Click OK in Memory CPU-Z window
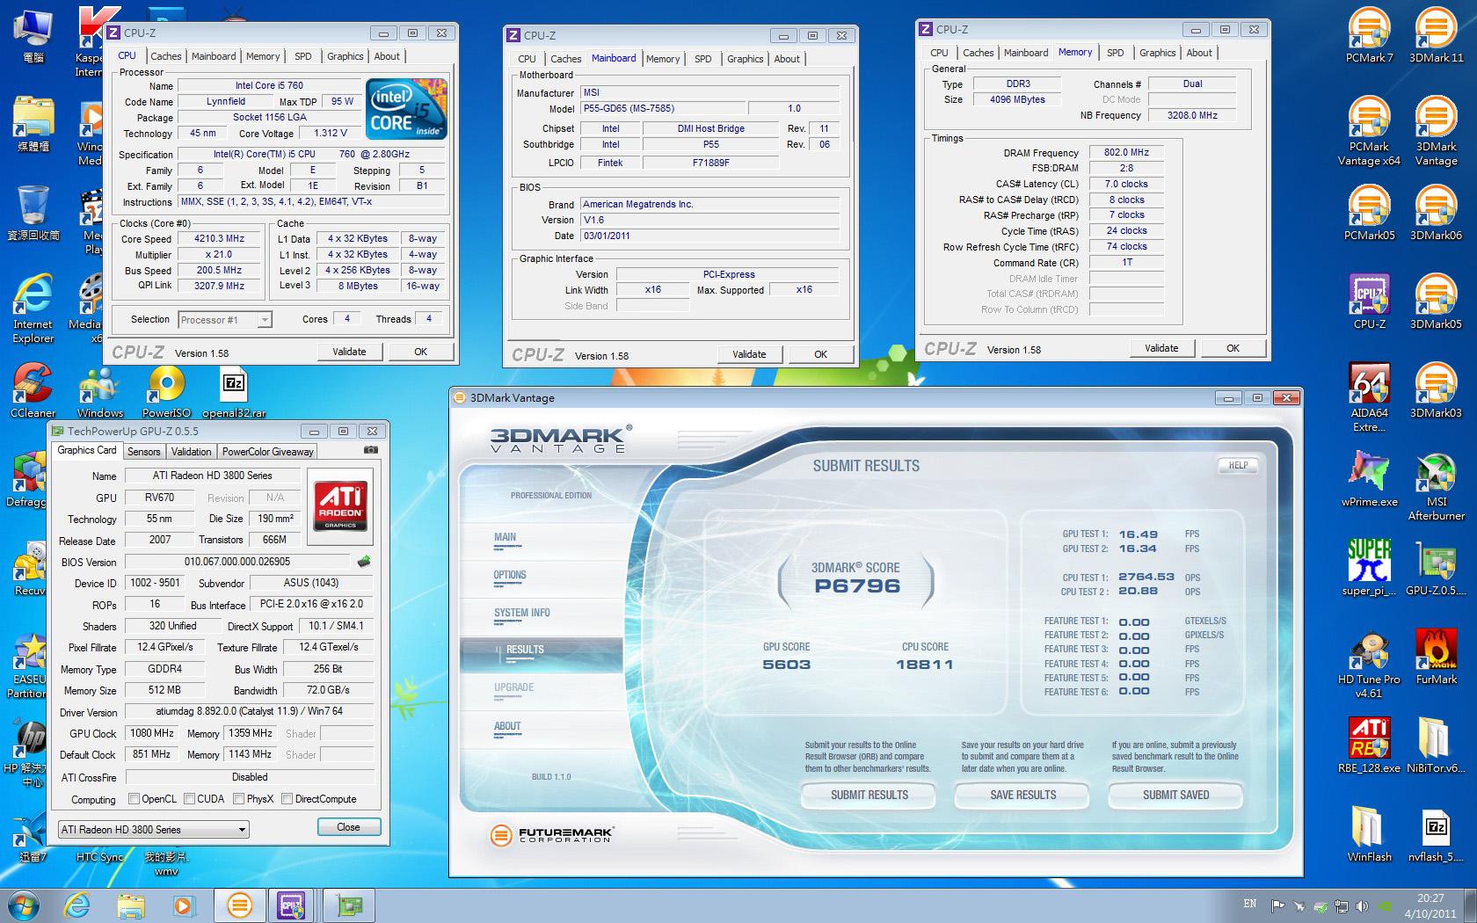 [x=1233, y=348]
